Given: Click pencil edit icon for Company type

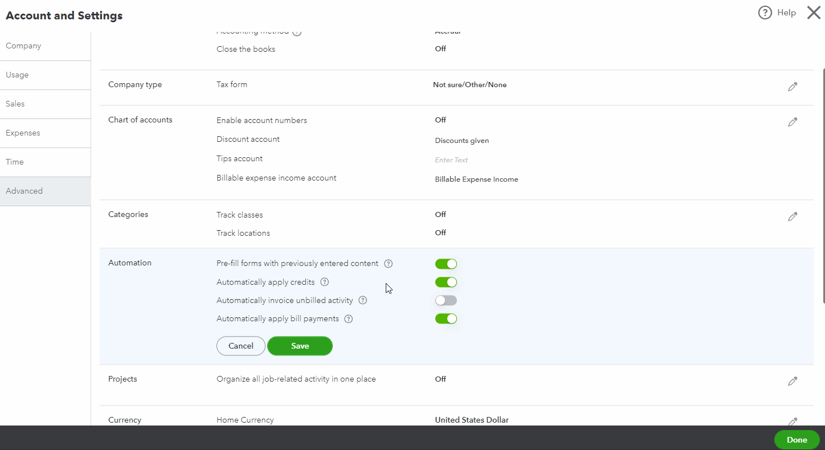Looking at the screenshot, I should coord(793,87).
